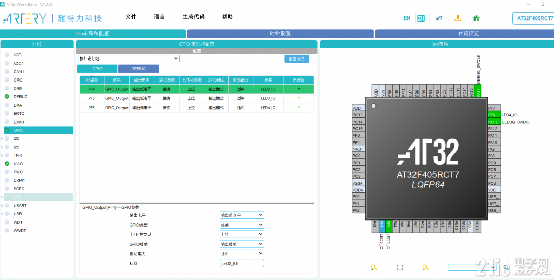554x280 pixels.
Task: Open the 输出电平 dropdown
Action: (x=242, y=215)
